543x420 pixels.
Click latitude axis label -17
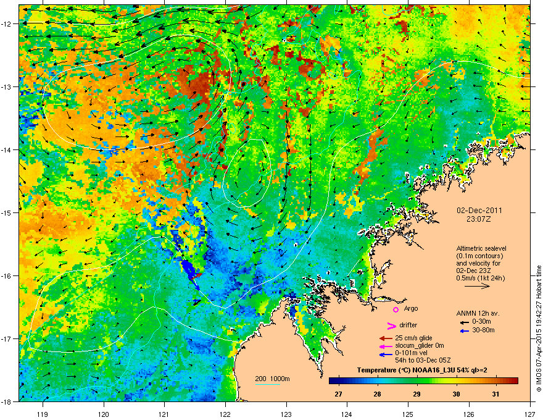coord(7,338)
